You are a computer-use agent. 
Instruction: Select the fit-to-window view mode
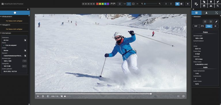point(129,4)
